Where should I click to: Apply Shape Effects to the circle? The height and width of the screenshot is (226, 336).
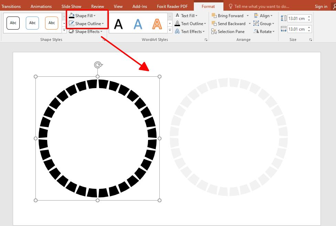[86, 31]
